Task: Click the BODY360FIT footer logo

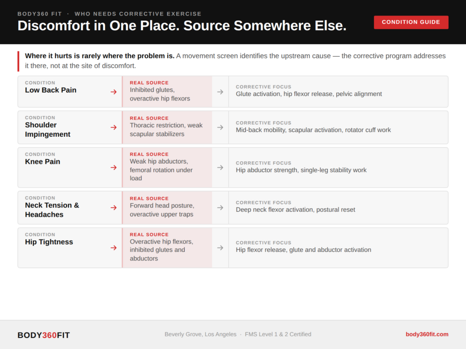Action: pyautogui.click(x=44, y=335)
